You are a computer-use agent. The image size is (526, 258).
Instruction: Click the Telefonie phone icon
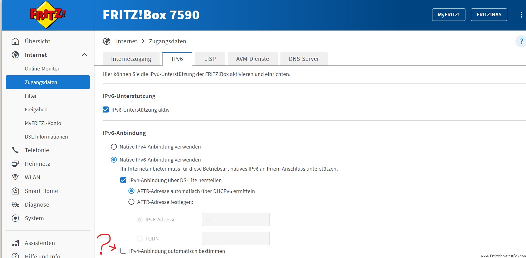click(15, 150)
